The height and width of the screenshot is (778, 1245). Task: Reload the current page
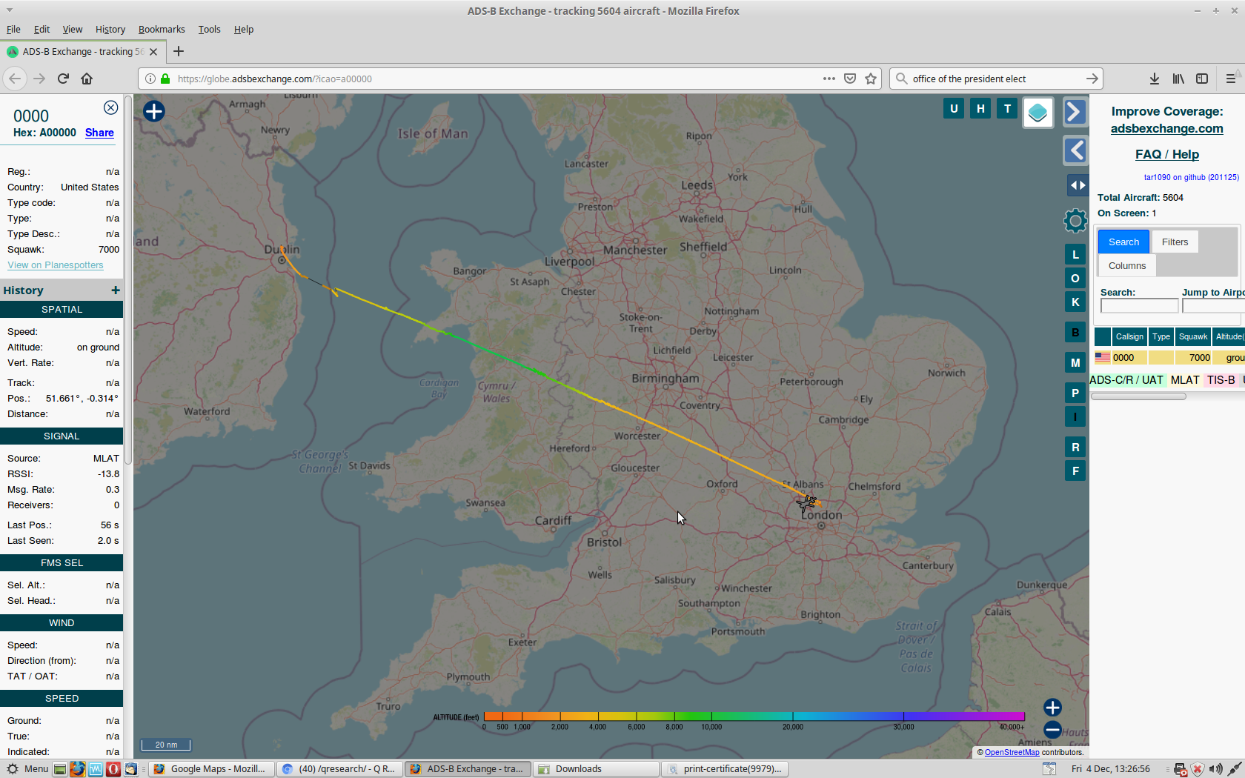tap(63, 79)
